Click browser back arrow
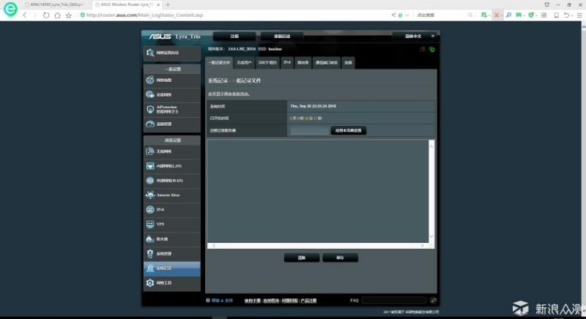The image size is (586, 319). click(x=25, y=15)
